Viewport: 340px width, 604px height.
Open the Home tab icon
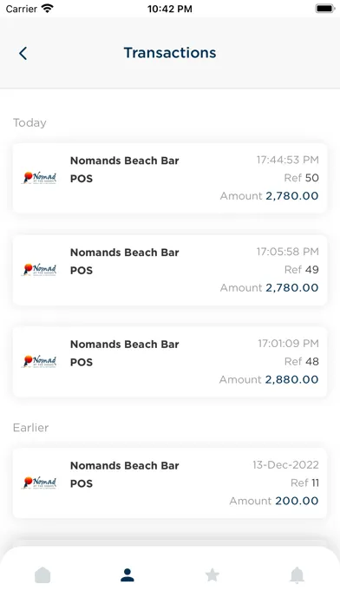[42, 575]
